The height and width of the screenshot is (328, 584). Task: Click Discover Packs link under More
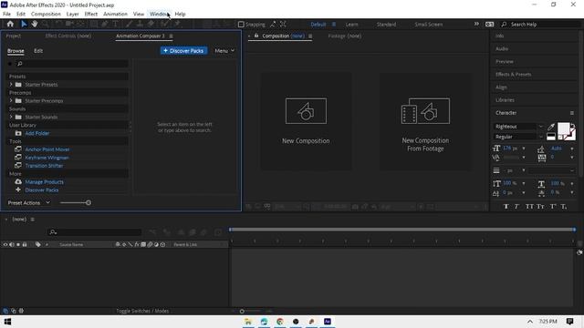click(42, 190)
